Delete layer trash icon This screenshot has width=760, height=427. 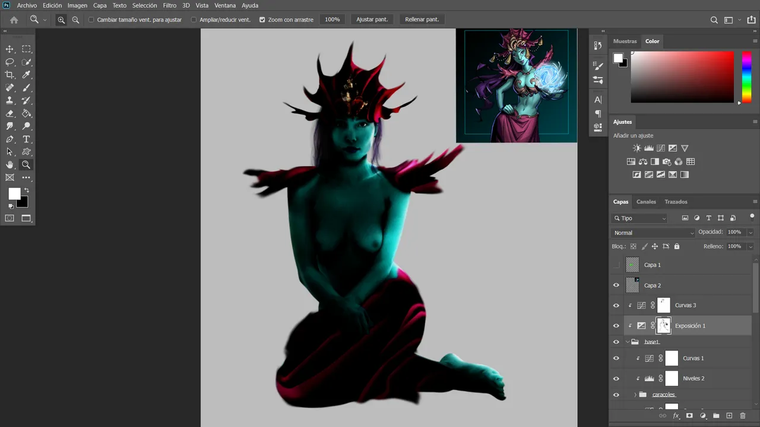pos(742,416)
